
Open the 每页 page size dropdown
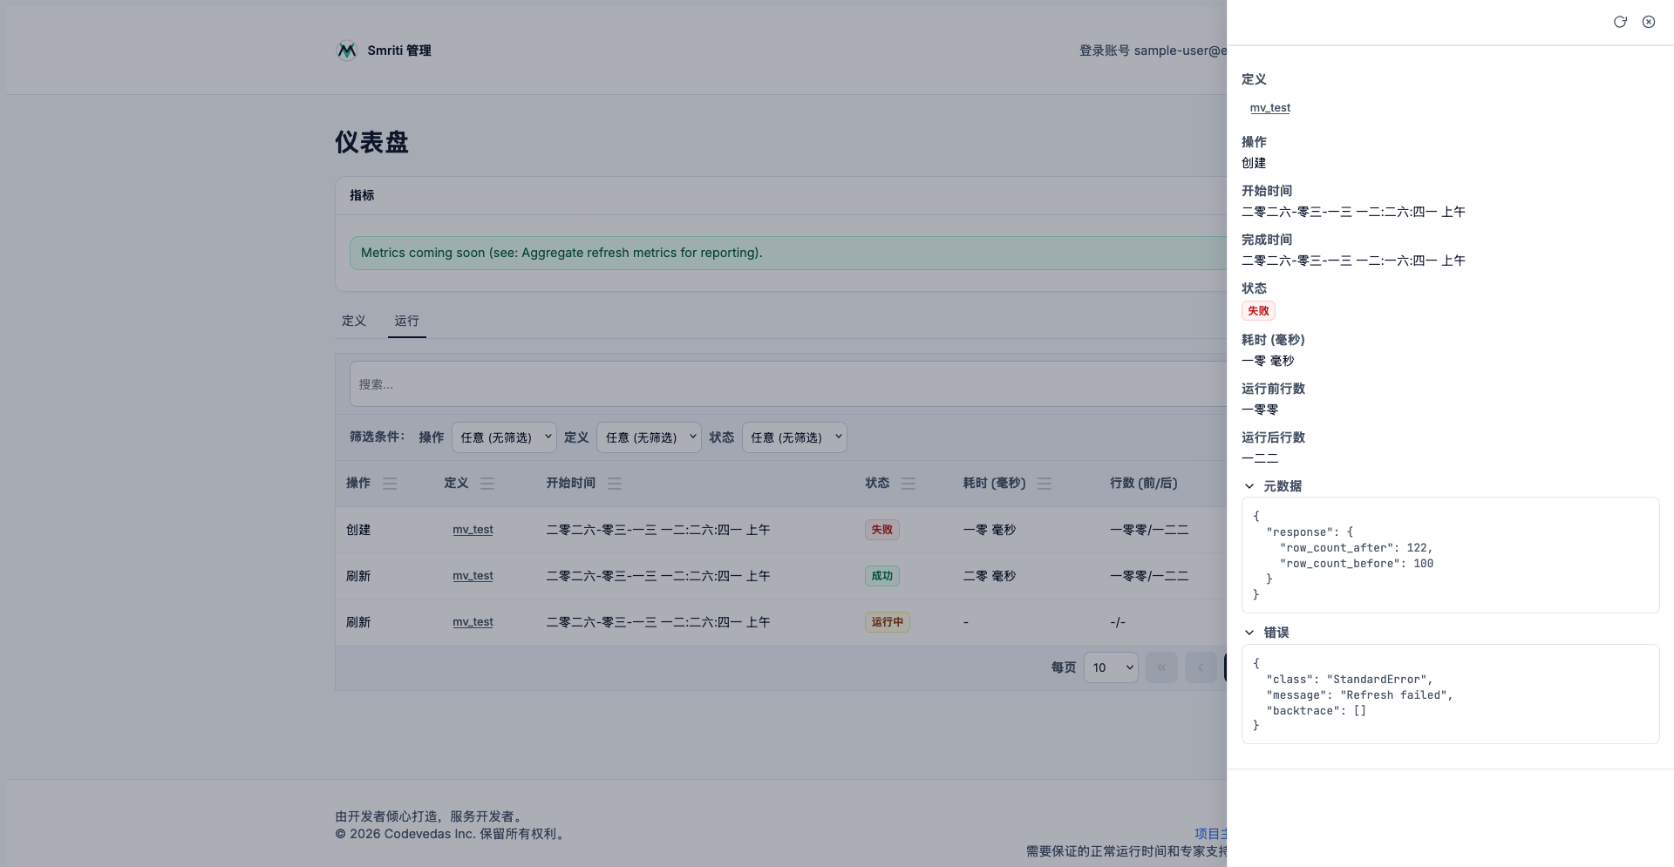tap(1111, 667)
